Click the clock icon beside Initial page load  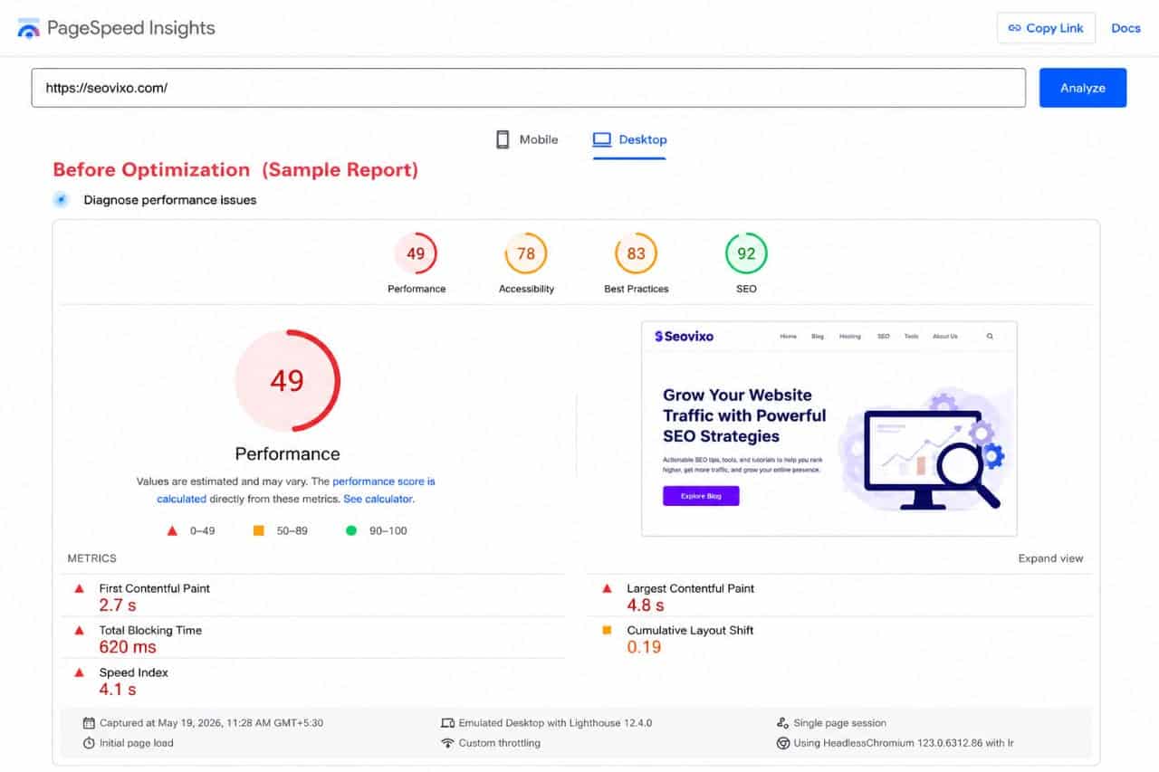point(89,743)
